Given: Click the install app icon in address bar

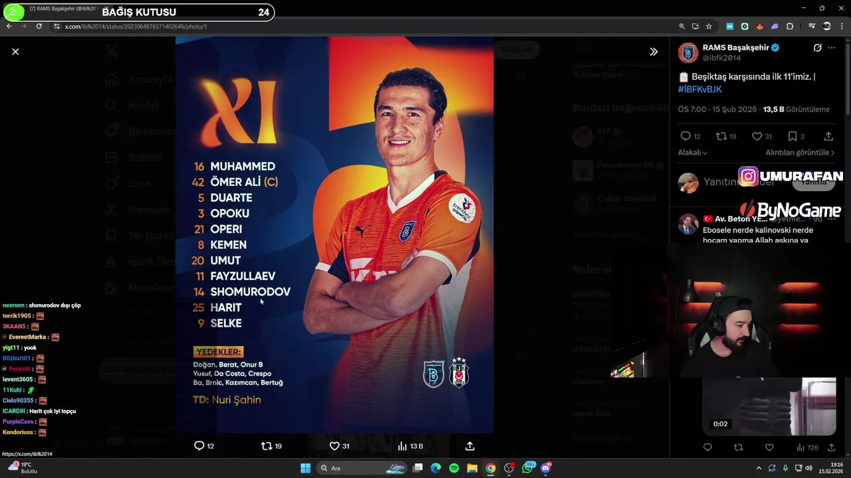Looking at the screenshot, I should click(x=695, y=27).
